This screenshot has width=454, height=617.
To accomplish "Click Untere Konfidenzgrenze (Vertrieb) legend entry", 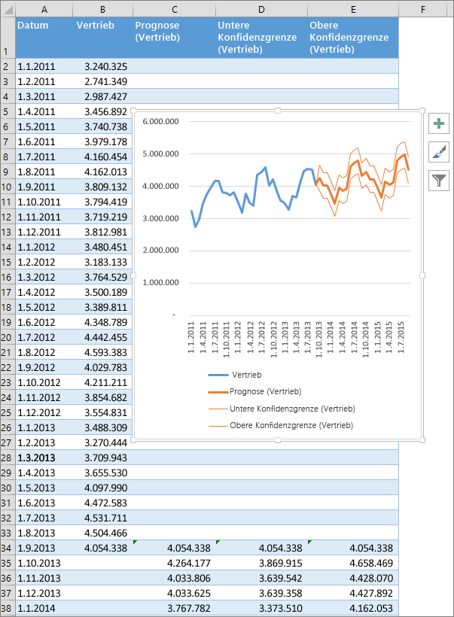I will click(282, 409).
